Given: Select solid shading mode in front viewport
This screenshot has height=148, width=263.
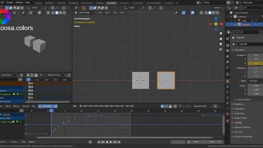Looking at the screenshot, I should (210, 13).
